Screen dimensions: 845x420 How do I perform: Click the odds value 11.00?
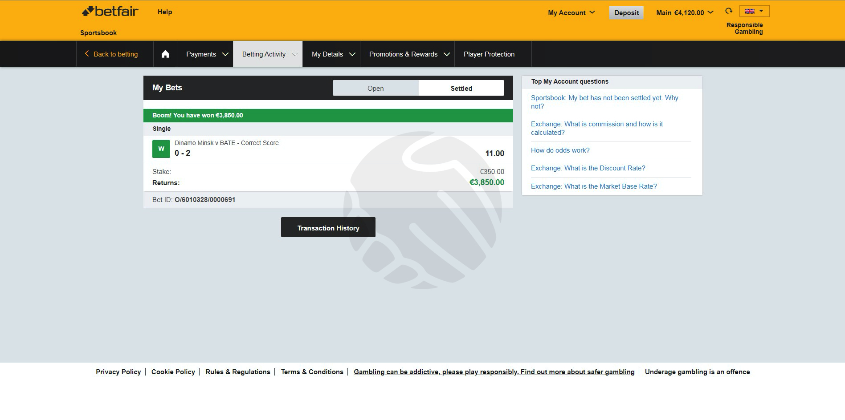[495, 153]
